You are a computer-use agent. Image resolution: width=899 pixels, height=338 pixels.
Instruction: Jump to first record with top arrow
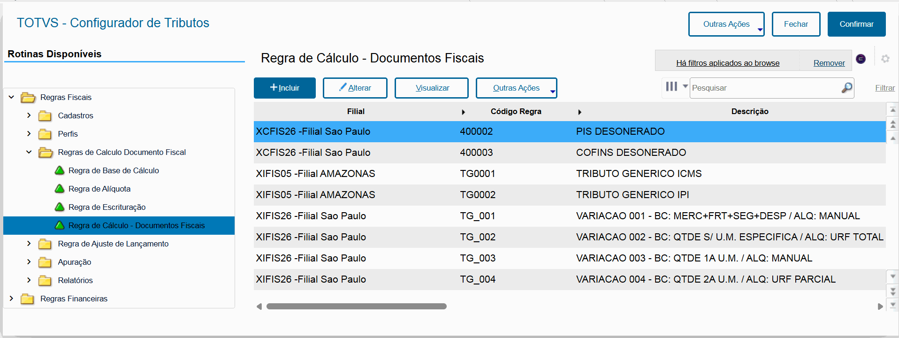point(892,110)
